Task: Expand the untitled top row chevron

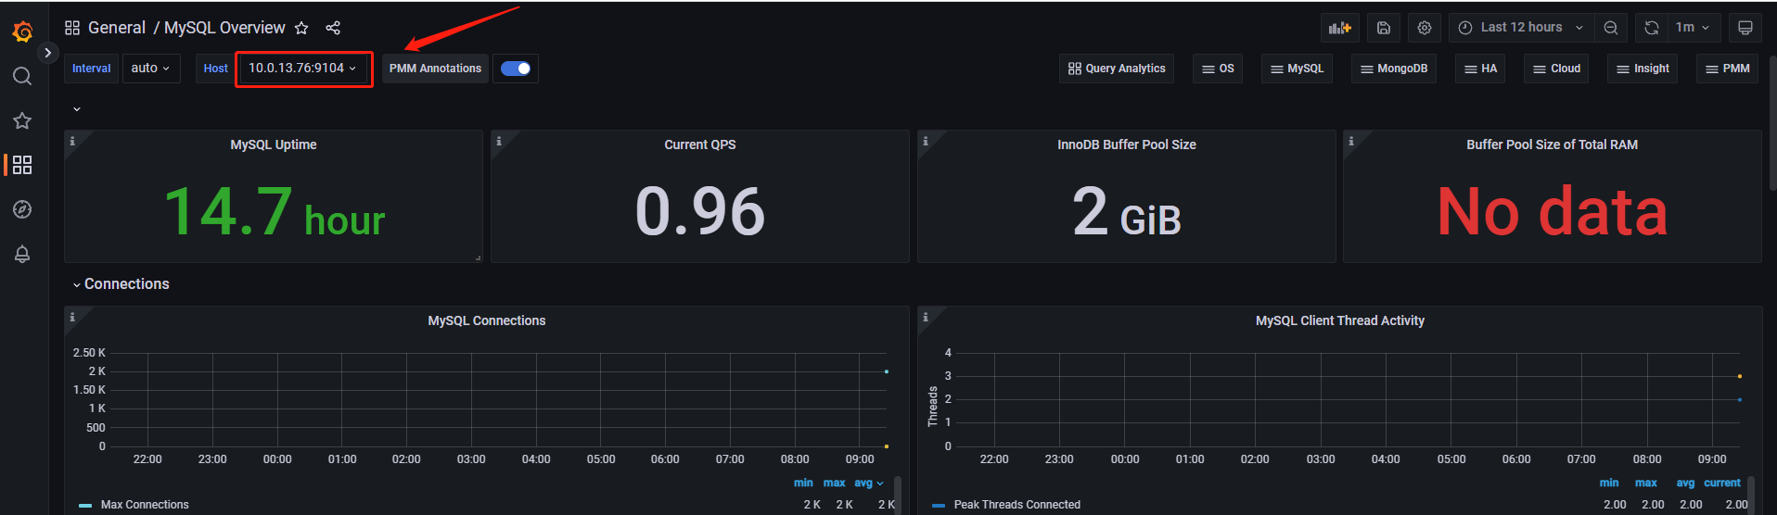Action: [77, 109]
